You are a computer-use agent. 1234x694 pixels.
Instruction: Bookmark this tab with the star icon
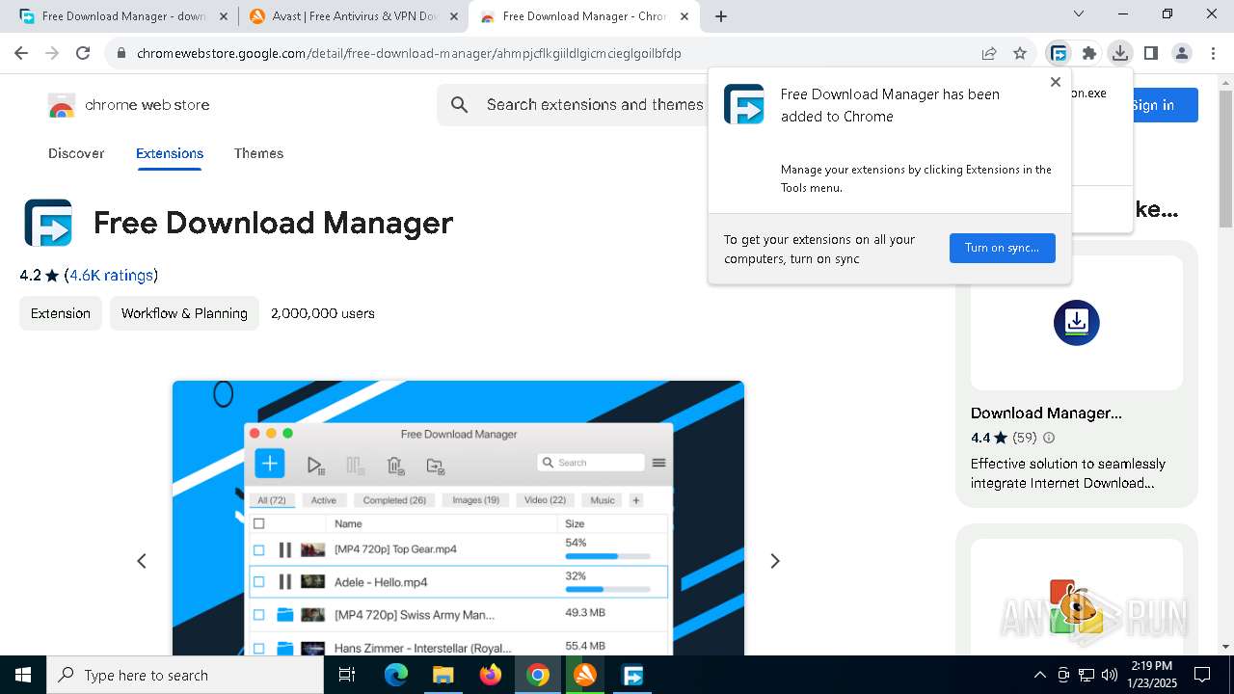coord(1020,53)
